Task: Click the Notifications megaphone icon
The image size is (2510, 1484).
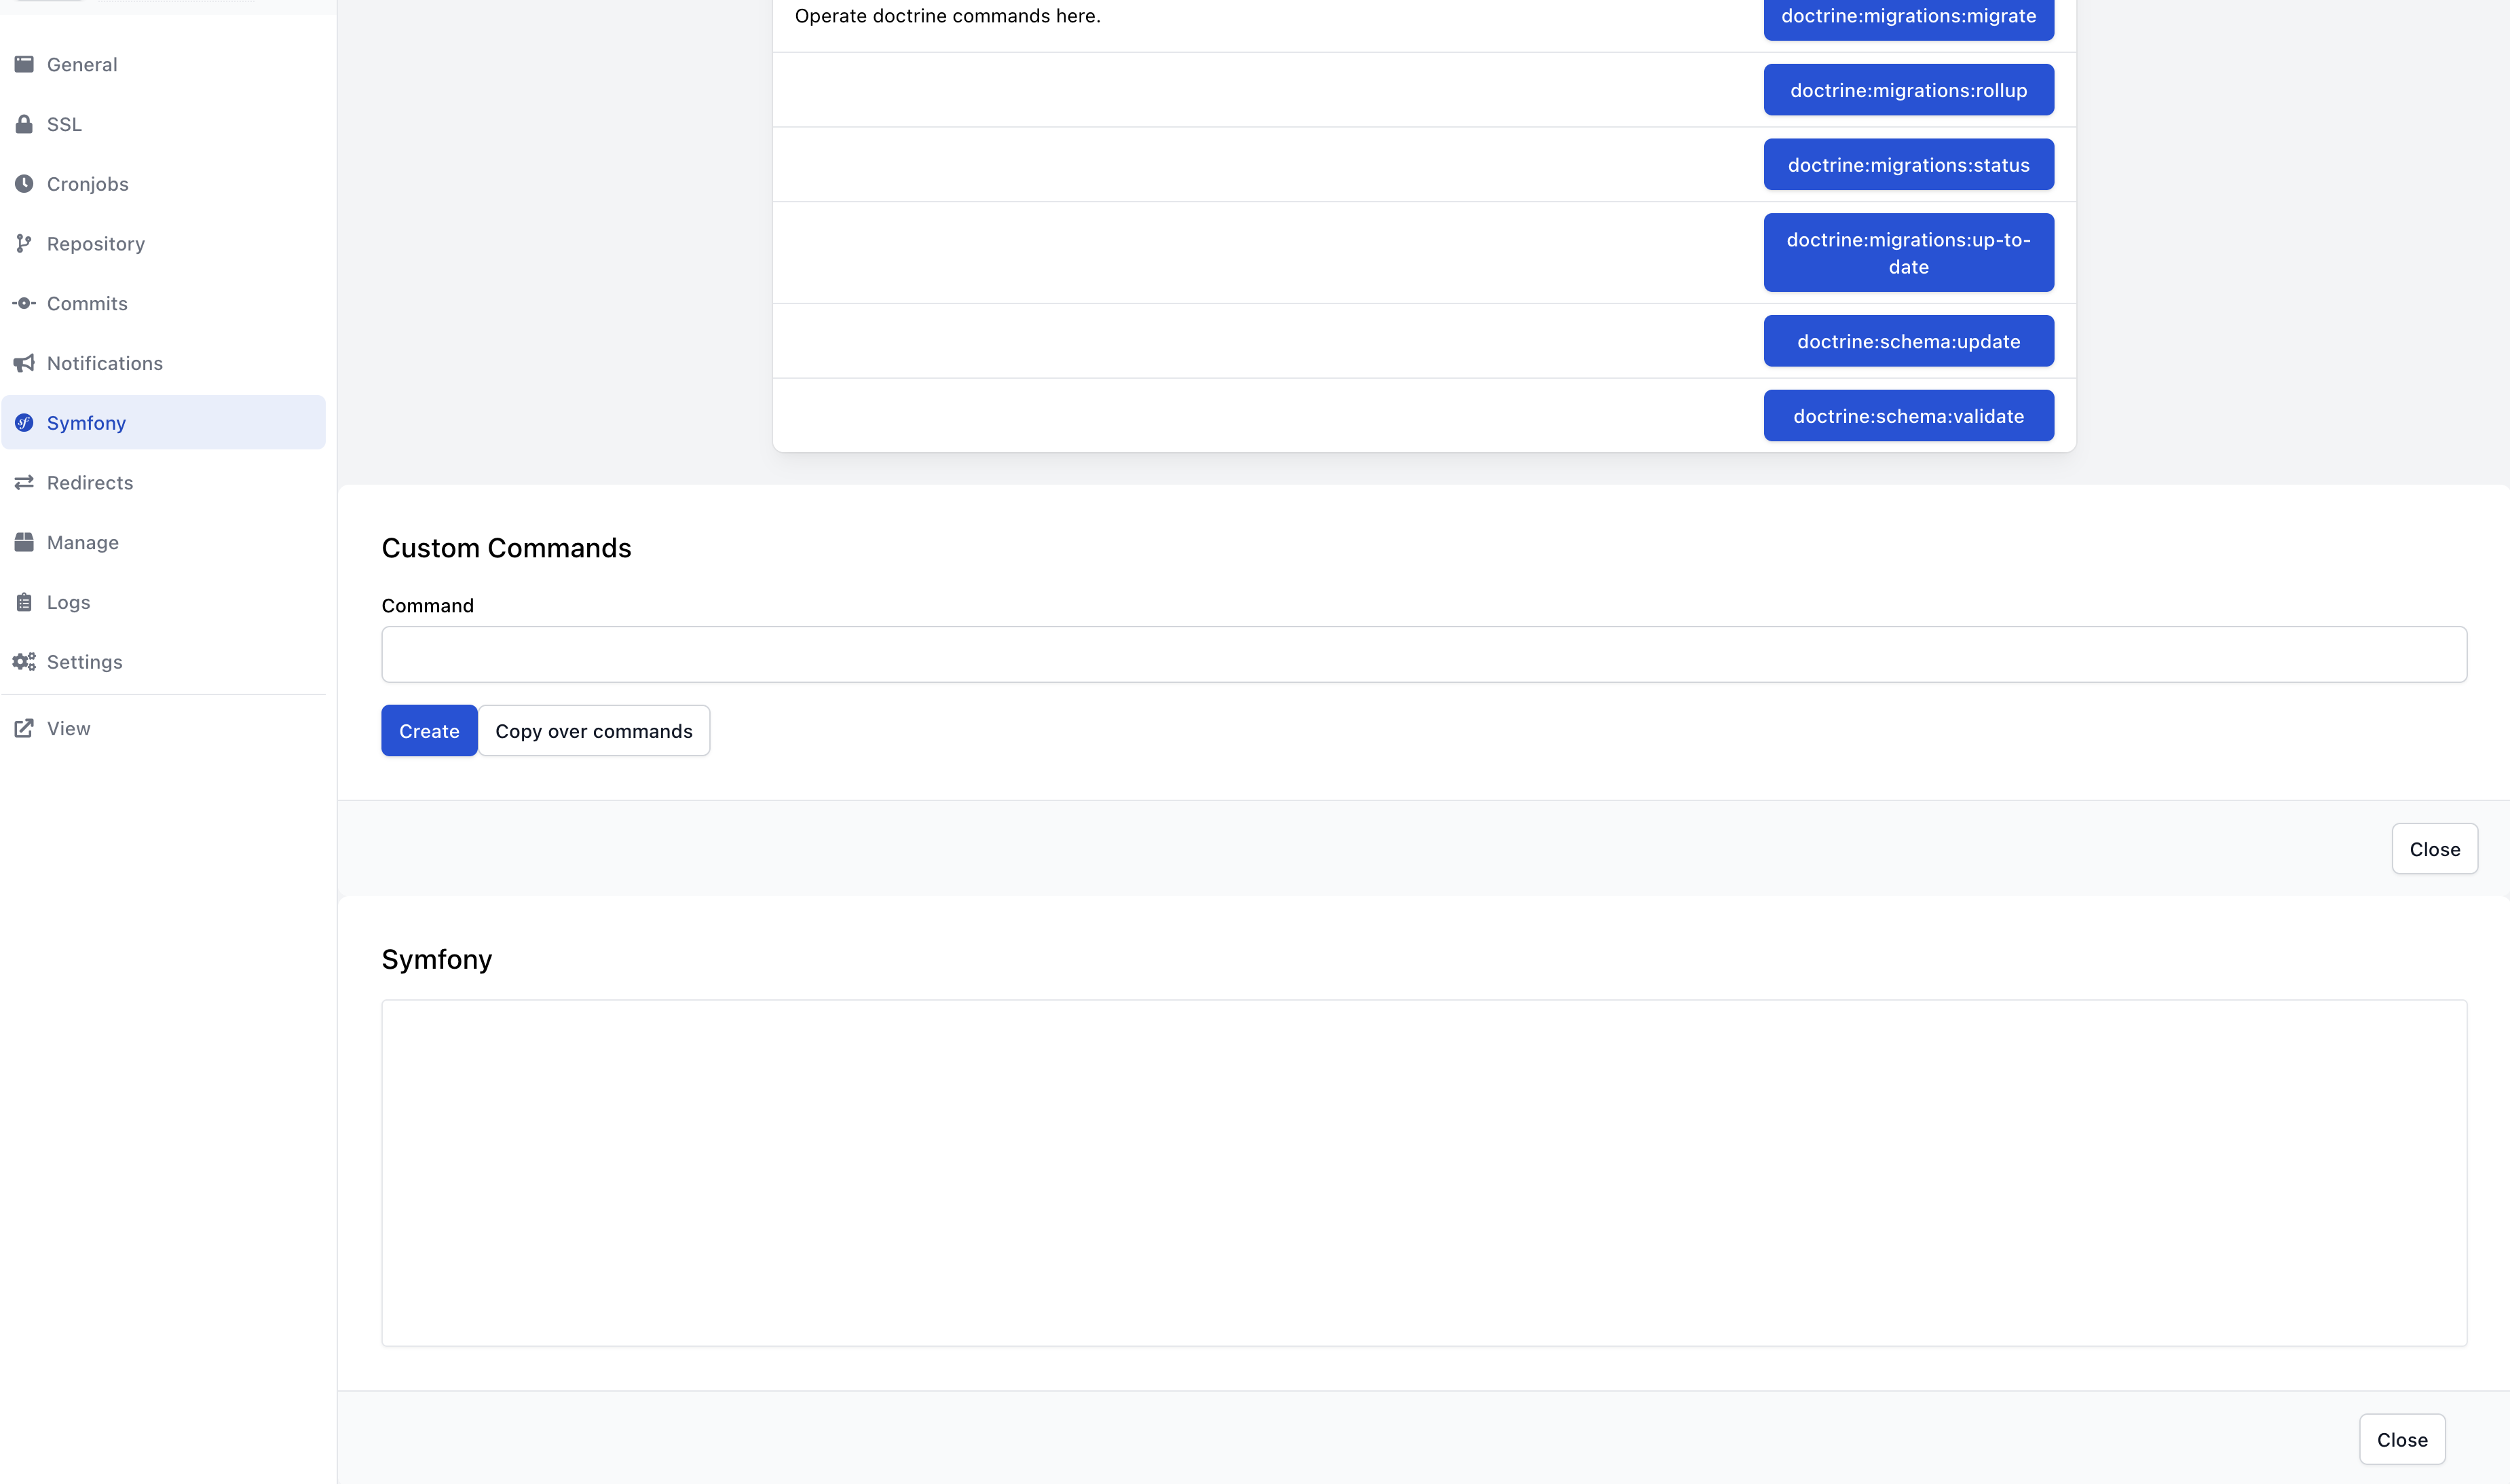Action: [x=24, y=363]
